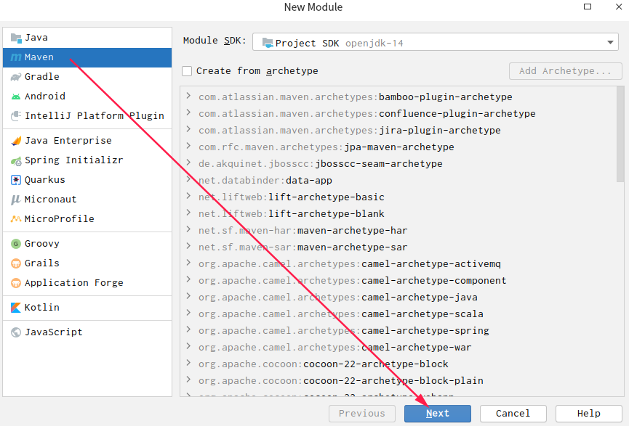This screenshot has height=426, width=629.
Task: Choose Java Enterprise in the list
Action: [x=87, y=141]
